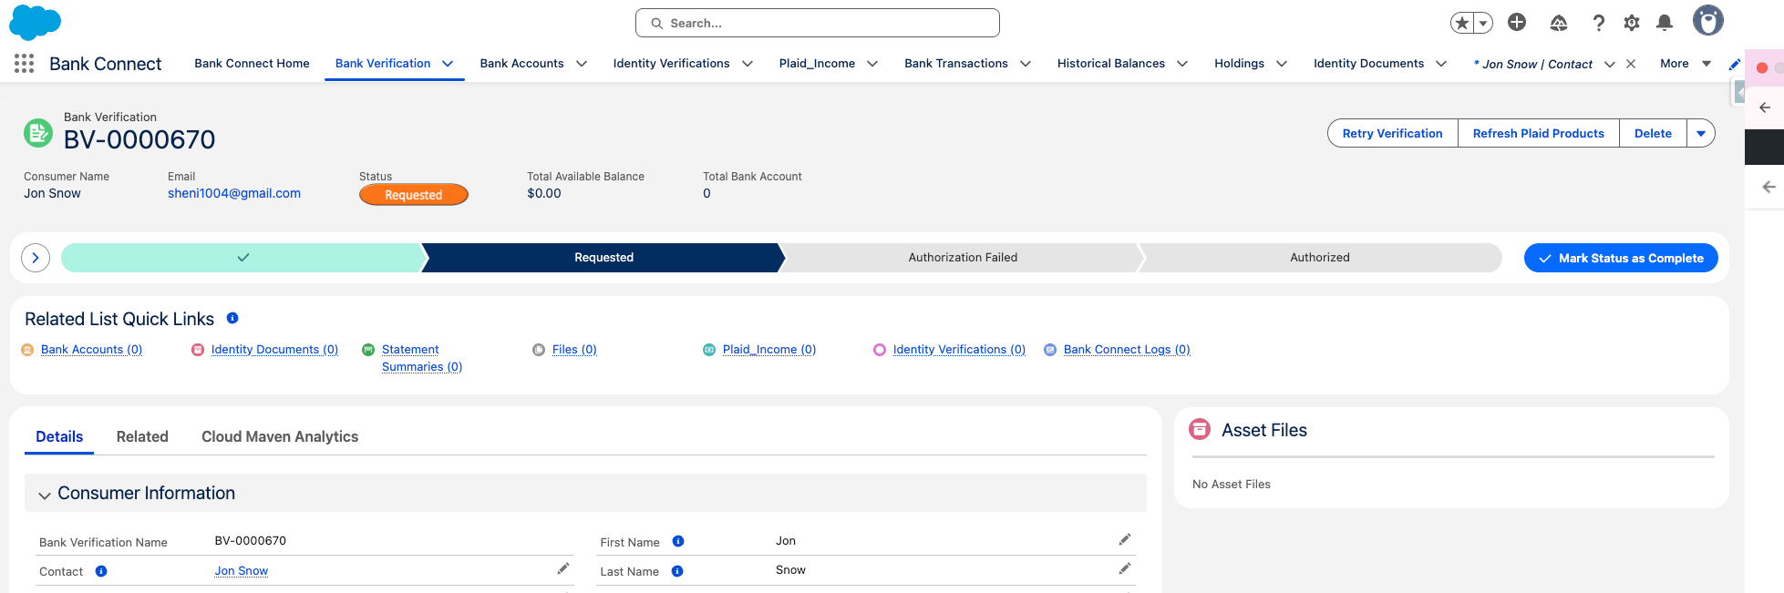The height and width of the screenshot is (593, 1784).
Task: Open the favorites list dropdown arrow
Action: (x=1484, y=23)
